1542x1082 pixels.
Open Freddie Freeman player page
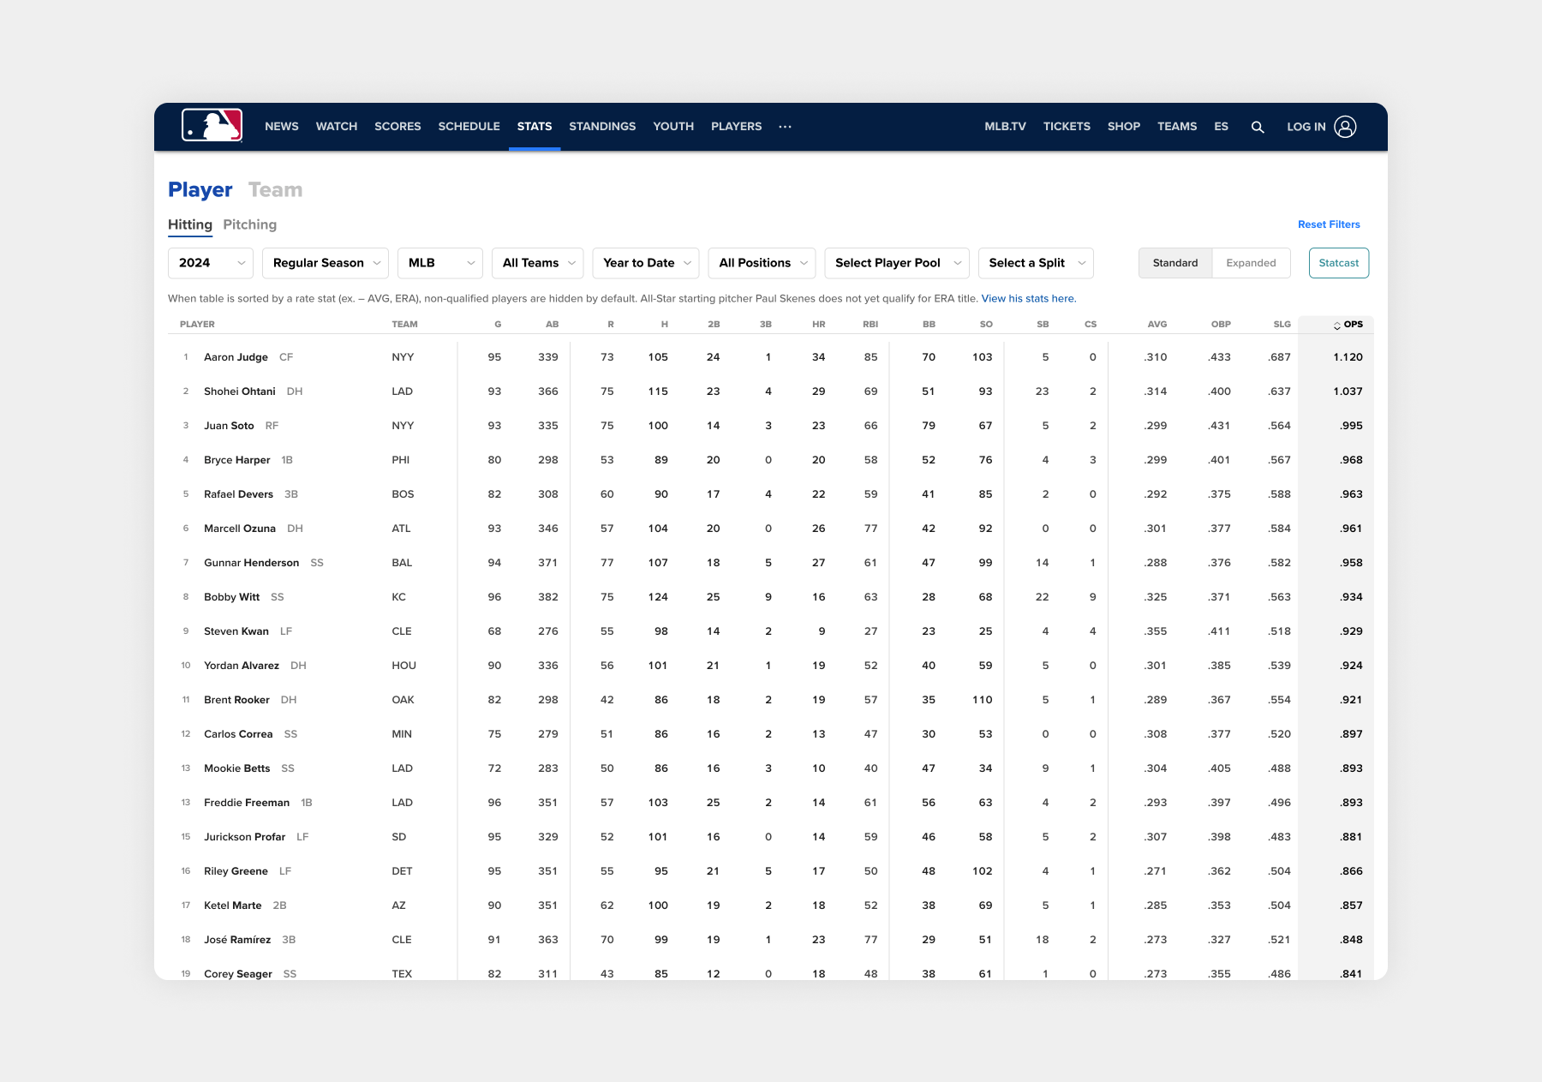[247, 803]
